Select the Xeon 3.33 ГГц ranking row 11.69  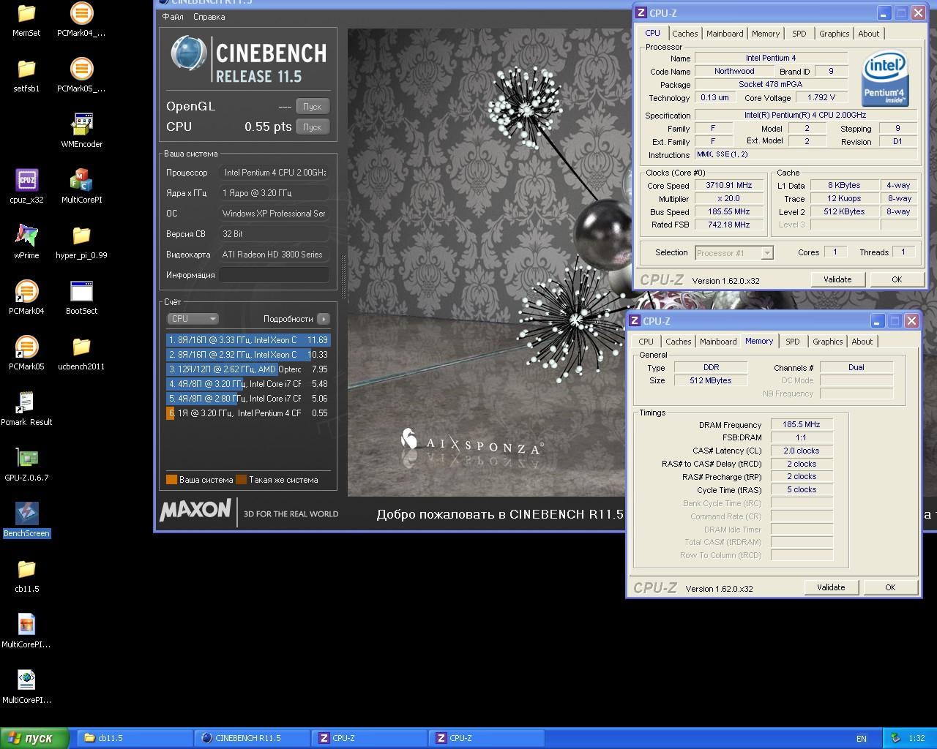(x=248, y=340)
